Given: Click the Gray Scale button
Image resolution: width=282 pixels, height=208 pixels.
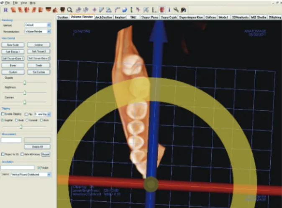Looking at the screenshot, I should (13, 45).
